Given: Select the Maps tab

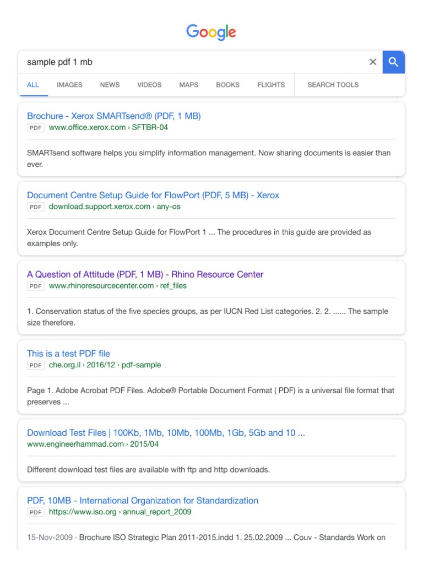Looking at the screenshot, I should point(188,85).
